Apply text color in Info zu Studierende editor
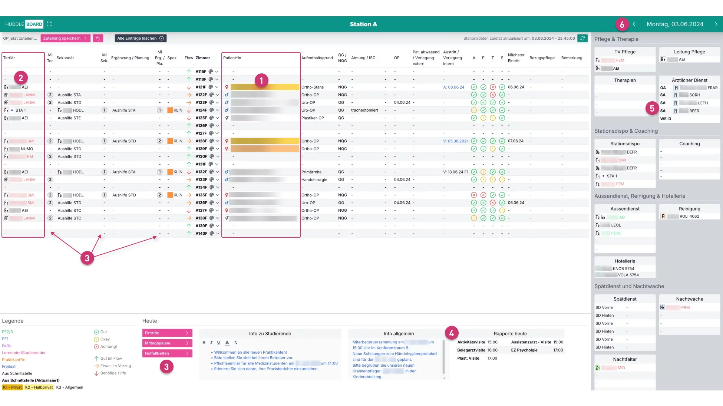723x406 pixels. coord(227,343)
